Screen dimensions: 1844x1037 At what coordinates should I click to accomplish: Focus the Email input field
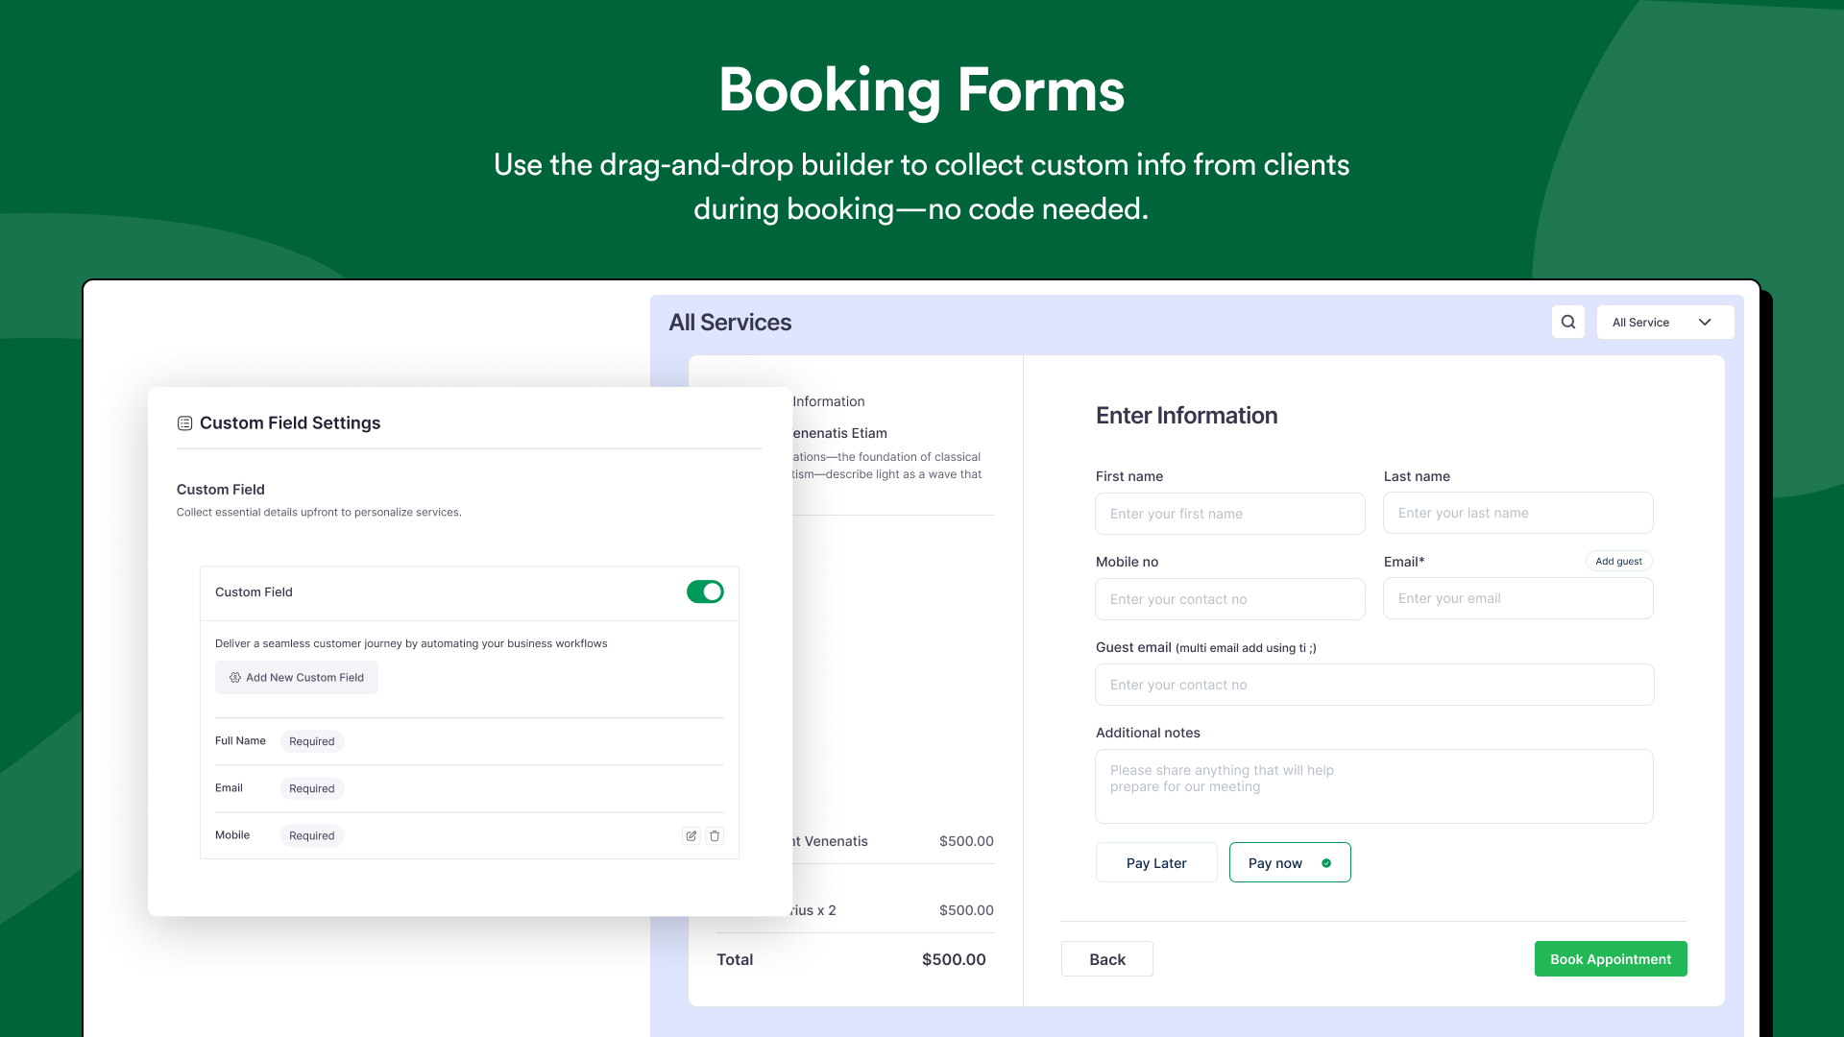1518,598
